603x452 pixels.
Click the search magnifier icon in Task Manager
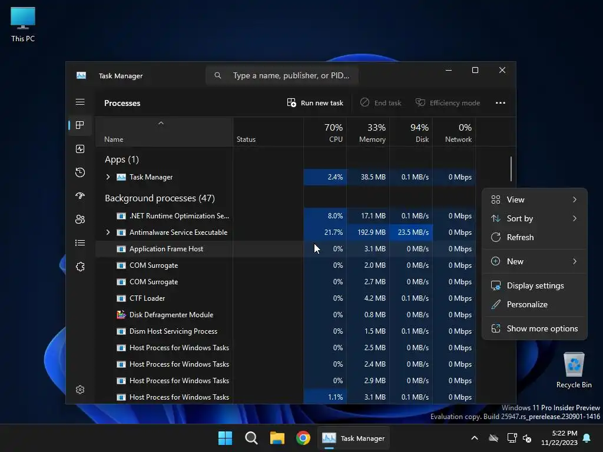point(218,76)
